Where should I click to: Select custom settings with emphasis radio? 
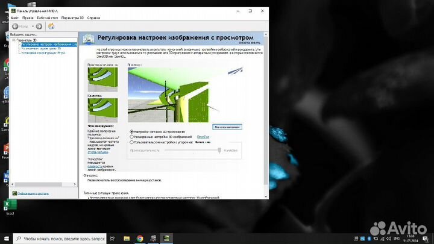tap(132, 142)
